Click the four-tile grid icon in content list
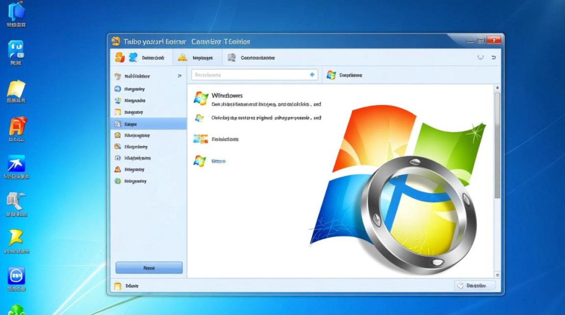The image size is (565, 315). pos(201,139)
